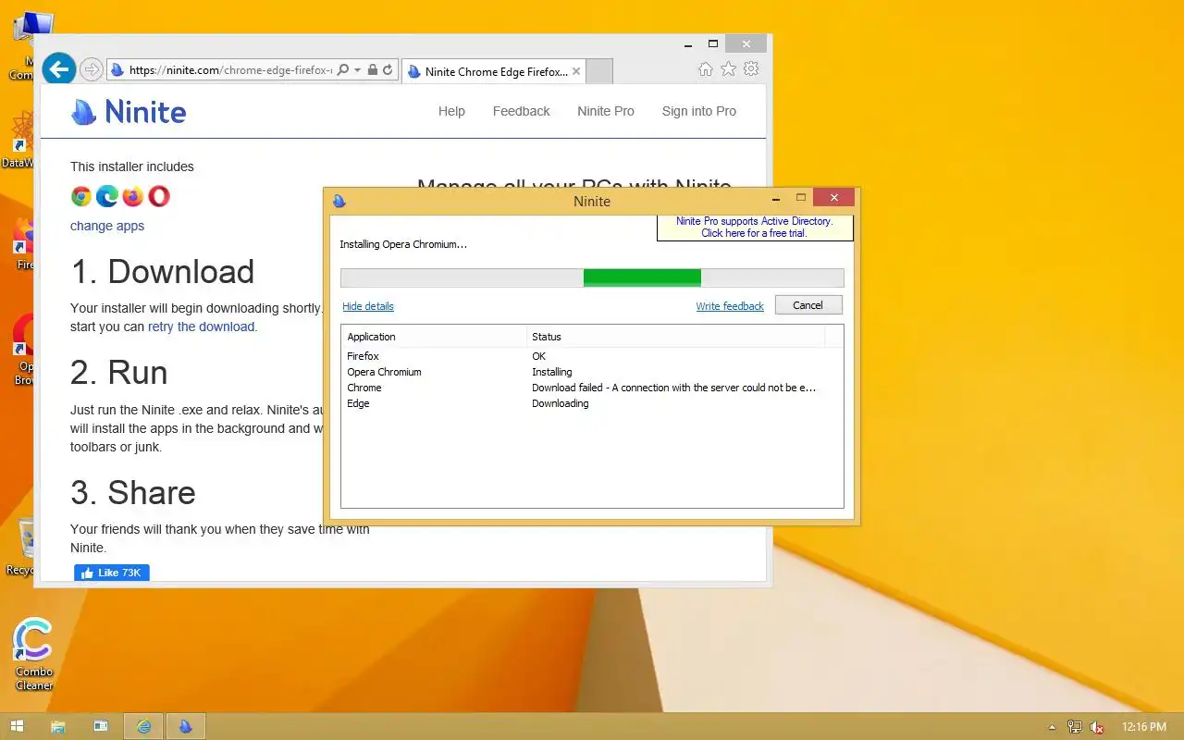Show hidden tray icons arrow
The height and width of the screenshot is (740, 1184).
(x=1052, y=727)
